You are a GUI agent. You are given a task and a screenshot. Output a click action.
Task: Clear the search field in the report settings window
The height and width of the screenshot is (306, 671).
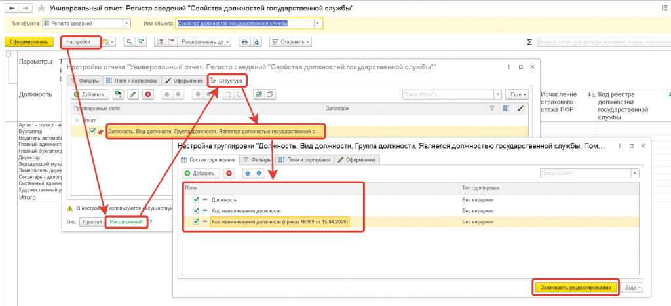pos(498,94)
